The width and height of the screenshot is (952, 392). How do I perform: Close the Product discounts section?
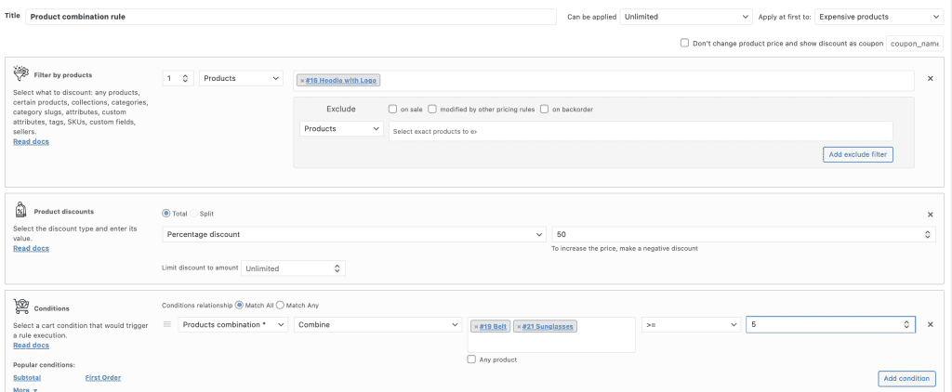931,215
